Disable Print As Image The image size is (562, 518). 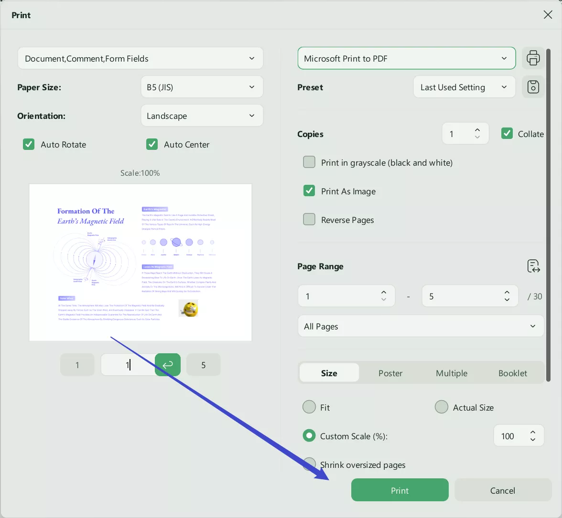[x=309, y=191]
